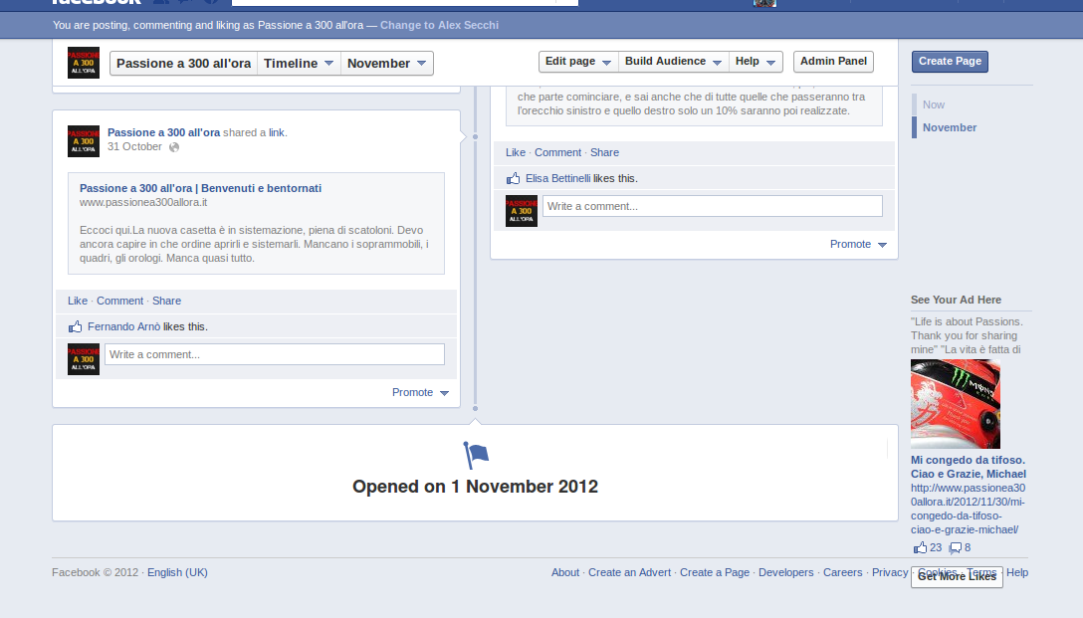1083x618 pixels.
Task: Click the thumbs-up icon beside Elisa Bettinelli
Action: tap(513, 178)
